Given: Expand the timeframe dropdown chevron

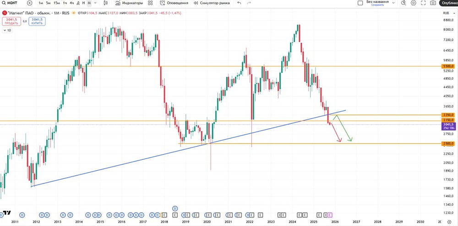Looking at the screenshot, I should coord(95,3).
